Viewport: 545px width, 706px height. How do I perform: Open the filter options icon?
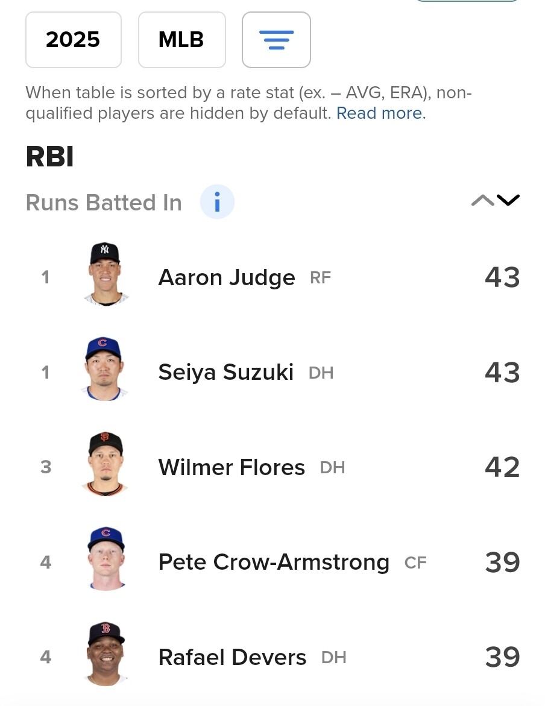276,40
